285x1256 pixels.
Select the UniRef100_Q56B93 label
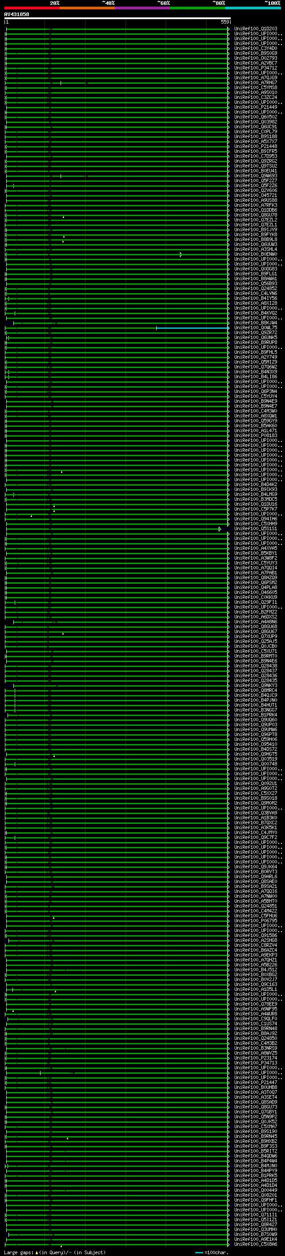[x=256, y=283]
